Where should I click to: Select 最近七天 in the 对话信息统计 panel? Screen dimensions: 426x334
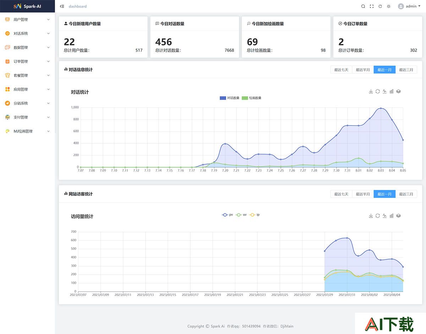click(x=341, y=70)
